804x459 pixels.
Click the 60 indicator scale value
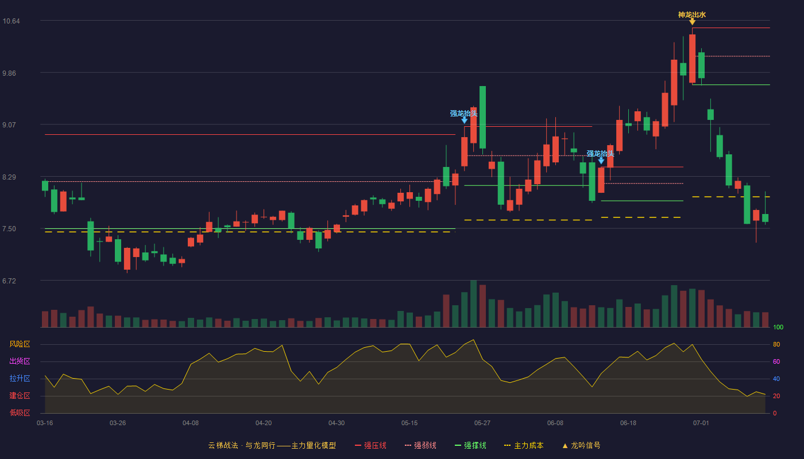776,362
